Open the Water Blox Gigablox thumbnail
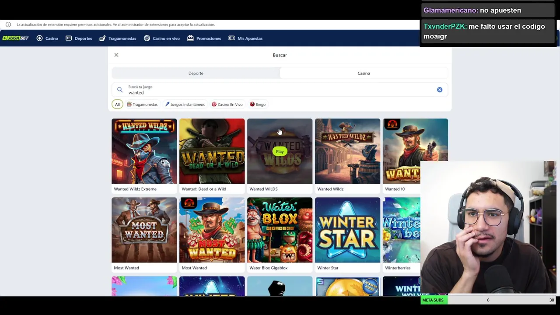The width and height of the screenshot is (560, 315). (280, 230)
